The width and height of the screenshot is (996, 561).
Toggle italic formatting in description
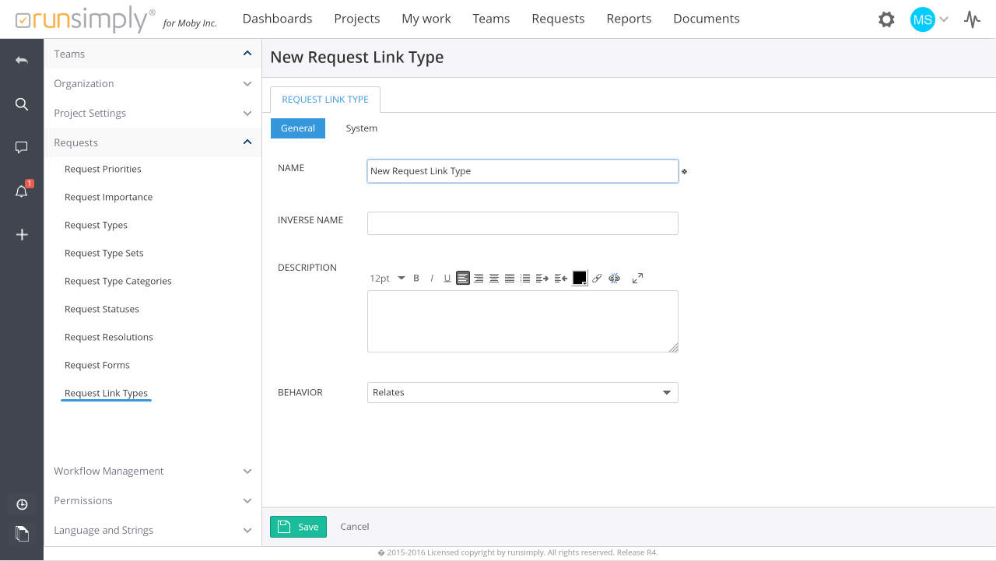(x=432, y=279)
